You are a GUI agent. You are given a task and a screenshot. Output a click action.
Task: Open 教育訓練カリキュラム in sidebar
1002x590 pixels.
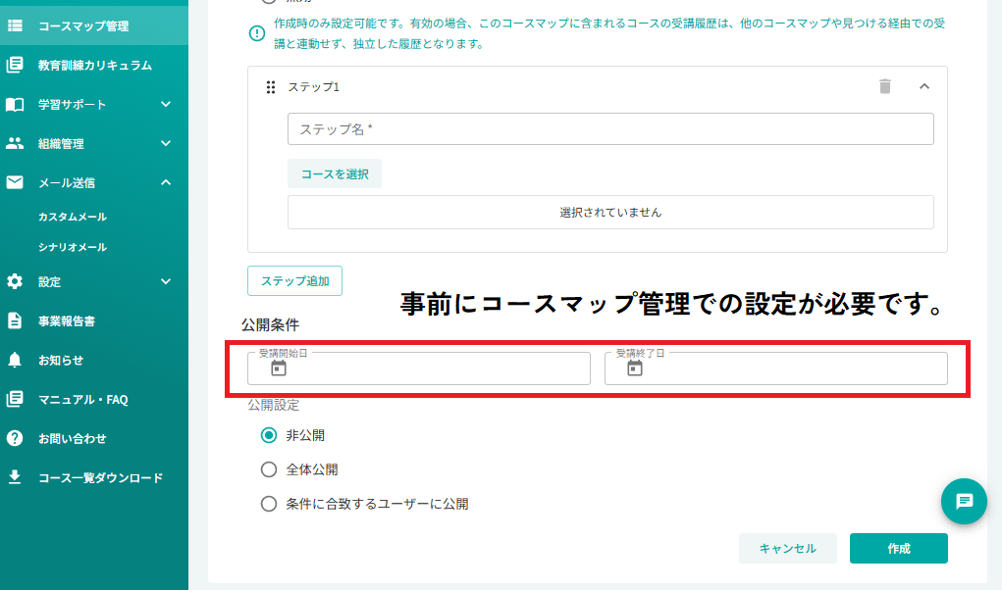pos(94,65)
